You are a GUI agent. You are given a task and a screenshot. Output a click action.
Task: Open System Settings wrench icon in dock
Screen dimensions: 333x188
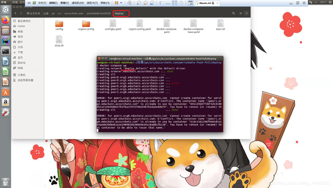6,112
